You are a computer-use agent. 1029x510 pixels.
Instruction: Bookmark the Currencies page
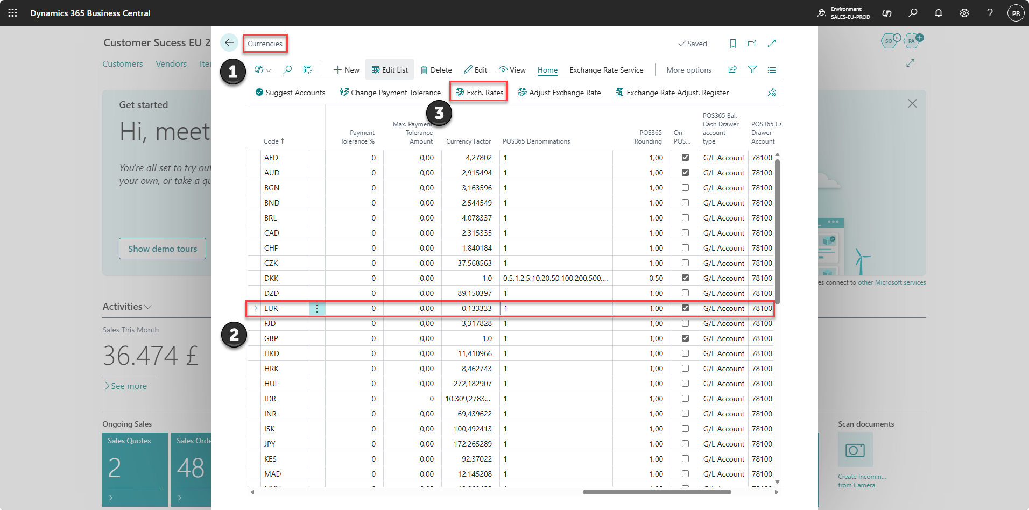coord(733,44)
